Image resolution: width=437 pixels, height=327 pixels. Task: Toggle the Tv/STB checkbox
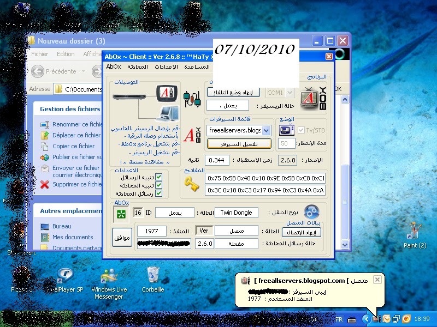pos(301,130)
